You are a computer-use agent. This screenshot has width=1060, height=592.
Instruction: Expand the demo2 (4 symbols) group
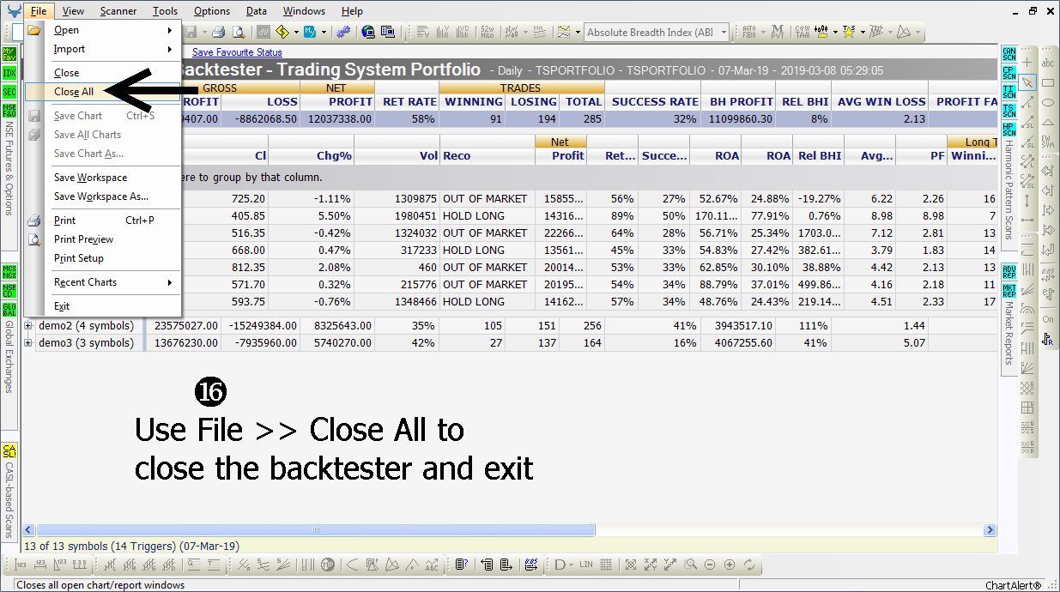pos(29,325)
